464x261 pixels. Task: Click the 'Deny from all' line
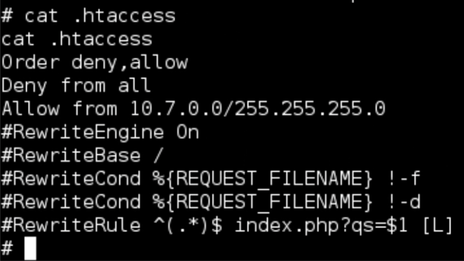click(76, 85)
